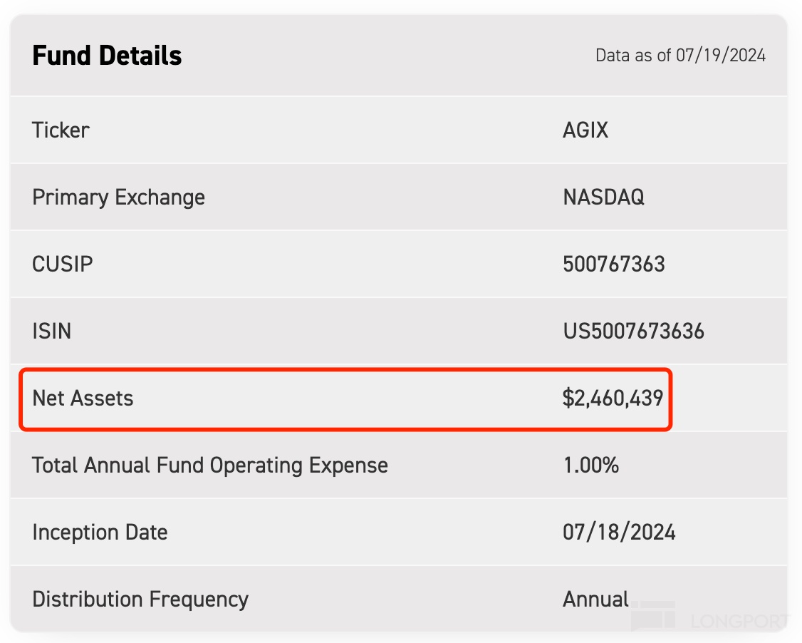
Task: Click the highlighted Net Assets label
Action: click(83, 398)
